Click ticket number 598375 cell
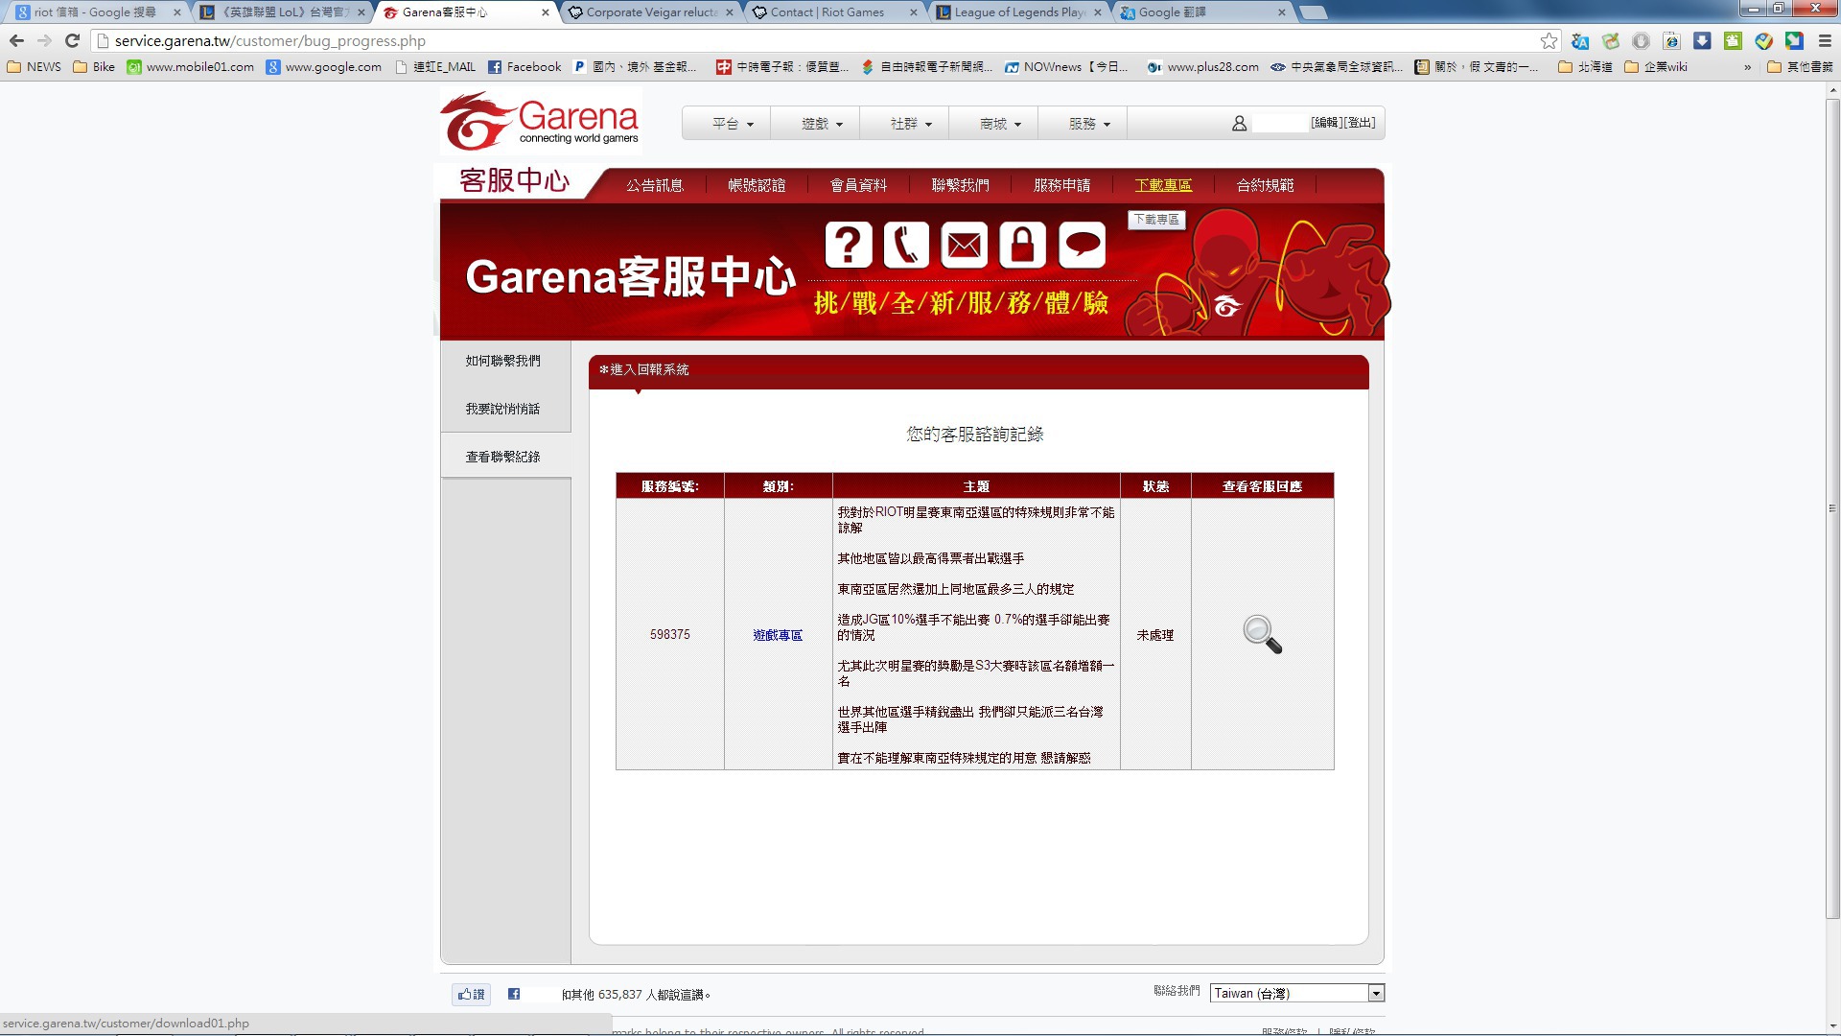1841x1036 pixels. point(670,634)
